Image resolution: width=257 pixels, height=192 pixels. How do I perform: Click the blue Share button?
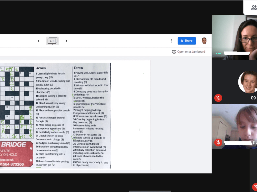tap(187, 41)
